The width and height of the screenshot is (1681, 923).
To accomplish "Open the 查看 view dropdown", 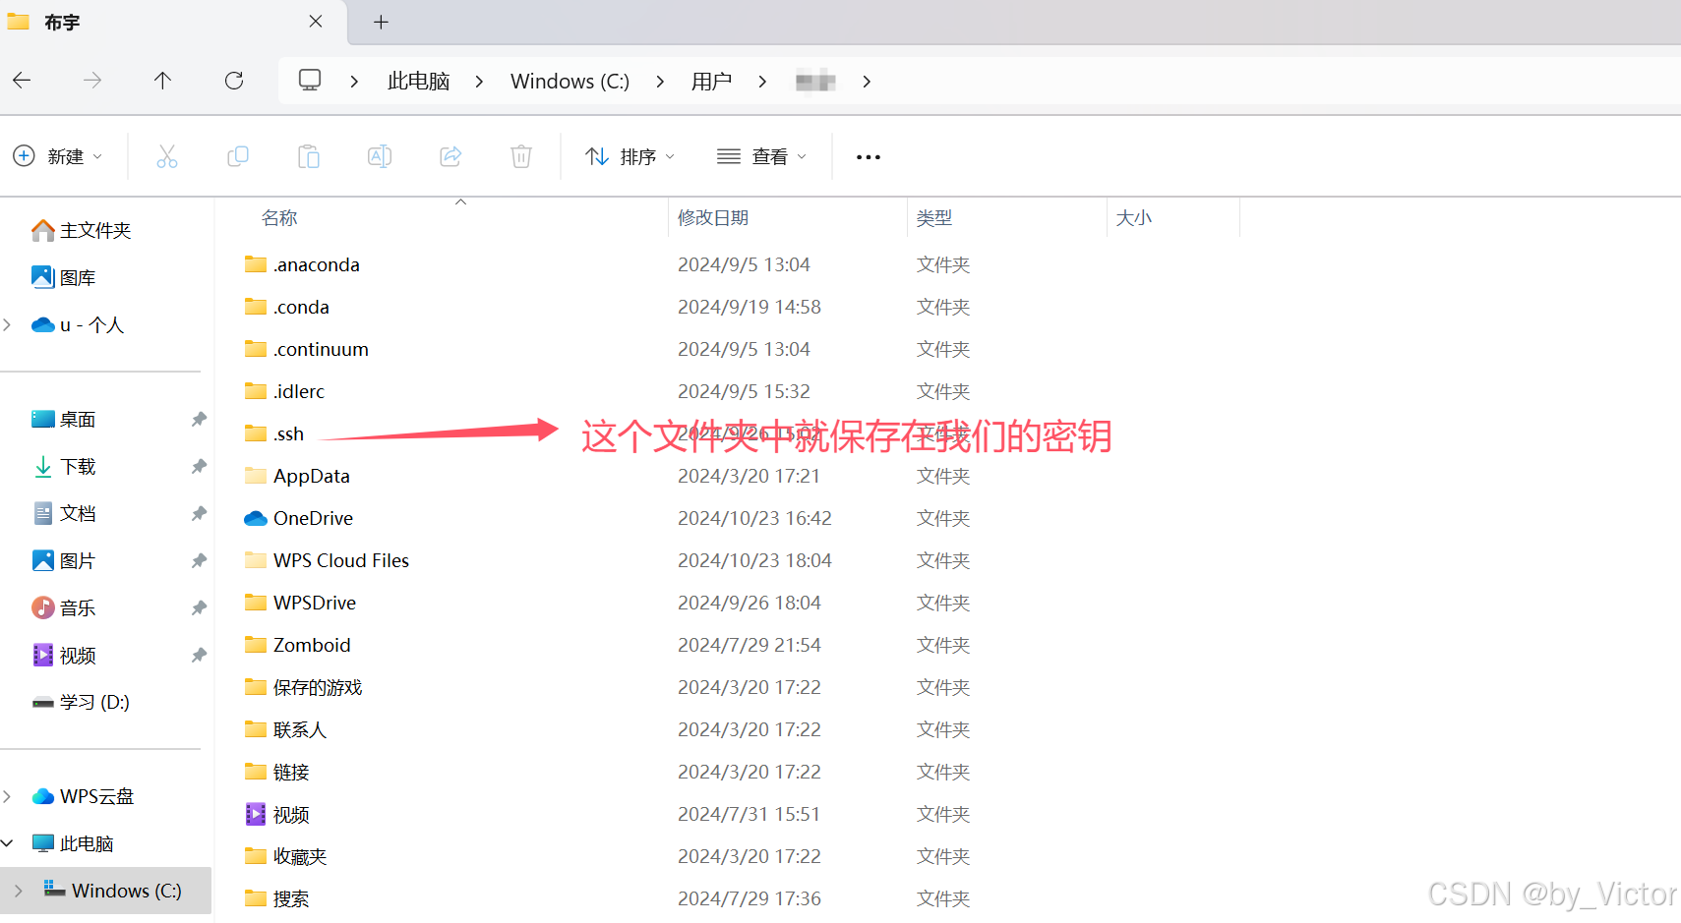I will 762,156.
